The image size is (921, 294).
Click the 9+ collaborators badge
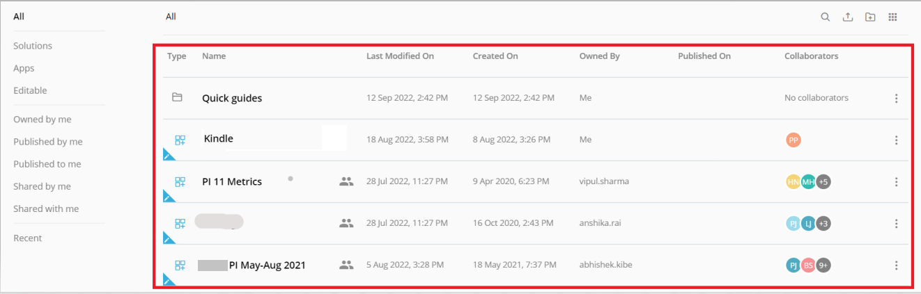pos(823,265)
